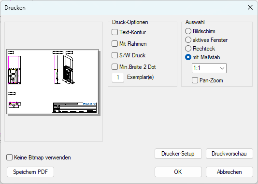This screenshot has width=258, height=184.
Task: Select the Bildschirm radio option
Action: click(x=188, y=31)
